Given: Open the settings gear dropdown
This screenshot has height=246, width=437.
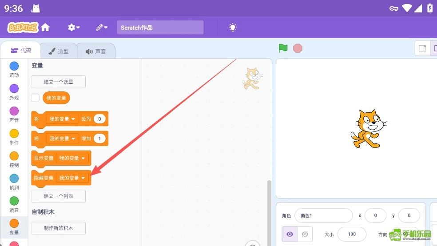Looking at the screenshot, I should pos(74,28).
